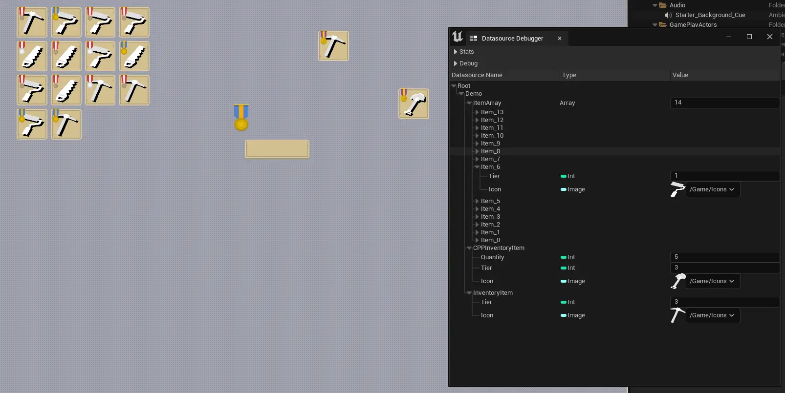Close the Datasource Debugger tab
785x393 pixels.
(560, 39)
